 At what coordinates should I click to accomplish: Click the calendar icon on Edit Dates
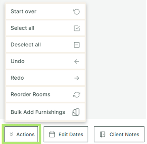tap(52, 134)
